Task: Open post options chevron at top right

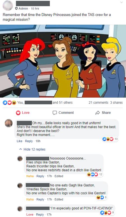Action: tap(122, 2)
